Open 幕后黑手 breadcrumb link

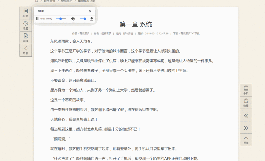click(x=67, y=1)
